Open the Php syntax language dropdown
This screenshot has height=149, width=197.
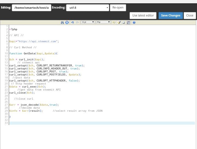103,22
